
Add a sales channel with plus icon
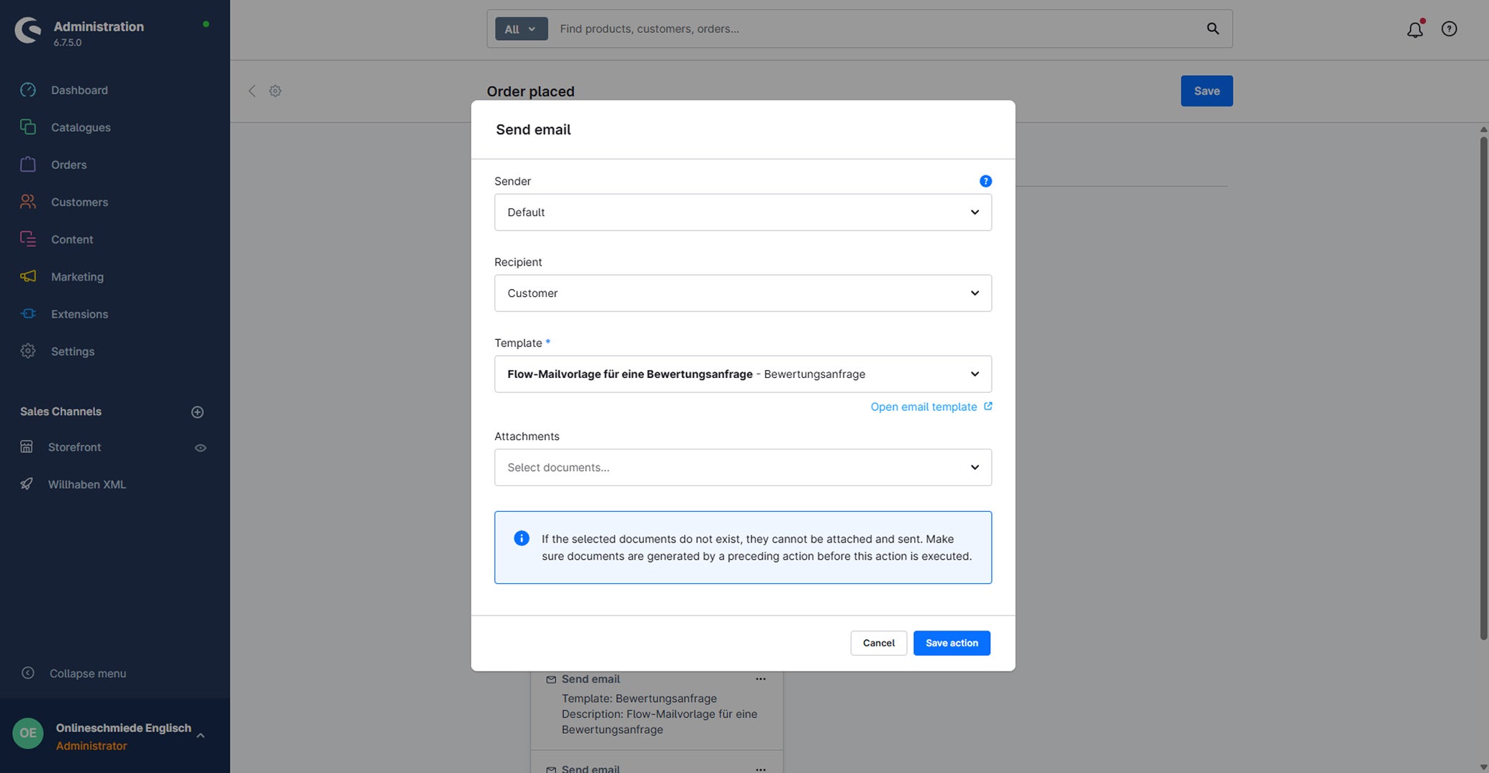pyautogui.click(x=197, y=412)
